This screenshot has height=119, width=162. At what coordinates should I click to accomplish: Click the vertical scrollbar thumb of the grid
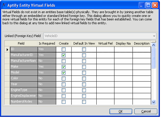pos(154,58)
